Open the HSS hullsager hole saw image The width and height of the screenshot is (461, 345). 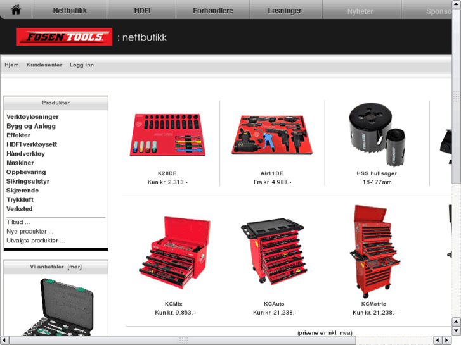point(377,134)
